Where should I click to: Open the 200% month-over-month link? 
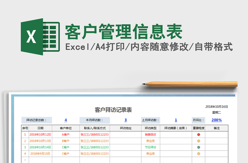(216, 120)
